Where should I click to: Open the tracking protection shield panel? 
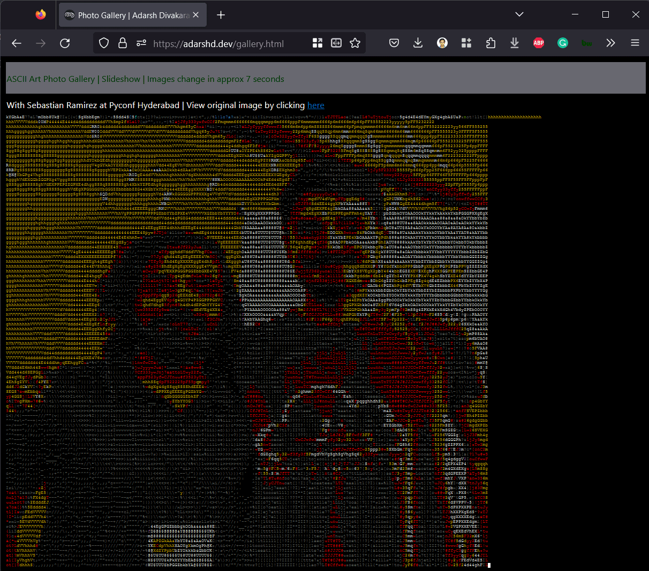pyautogui.click(x=104, y=43)
